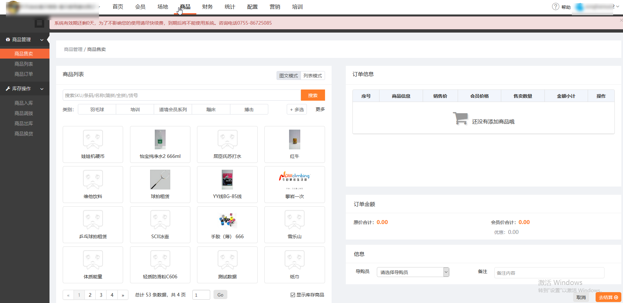Go to previous page arrow «
623x303 pixels.
pyautogui.click(x=68, y=295)
